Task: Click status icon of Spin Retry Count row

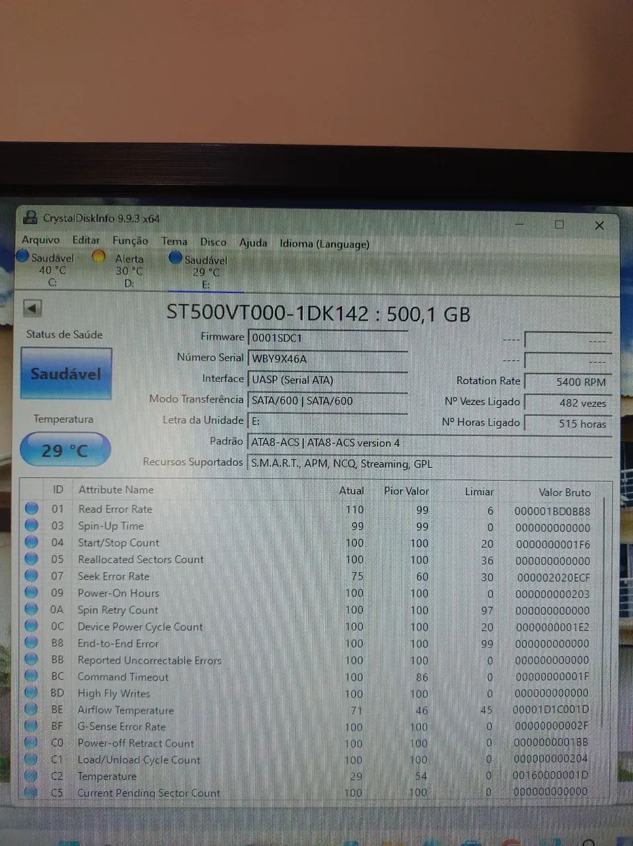Action: (31, 609)
